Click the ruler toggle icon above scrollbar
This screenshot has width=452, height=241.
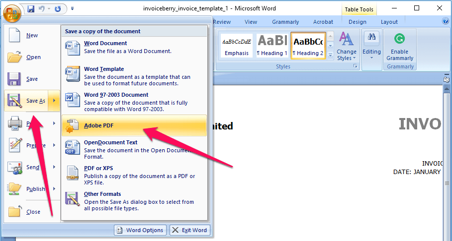[x=447, y=79]
